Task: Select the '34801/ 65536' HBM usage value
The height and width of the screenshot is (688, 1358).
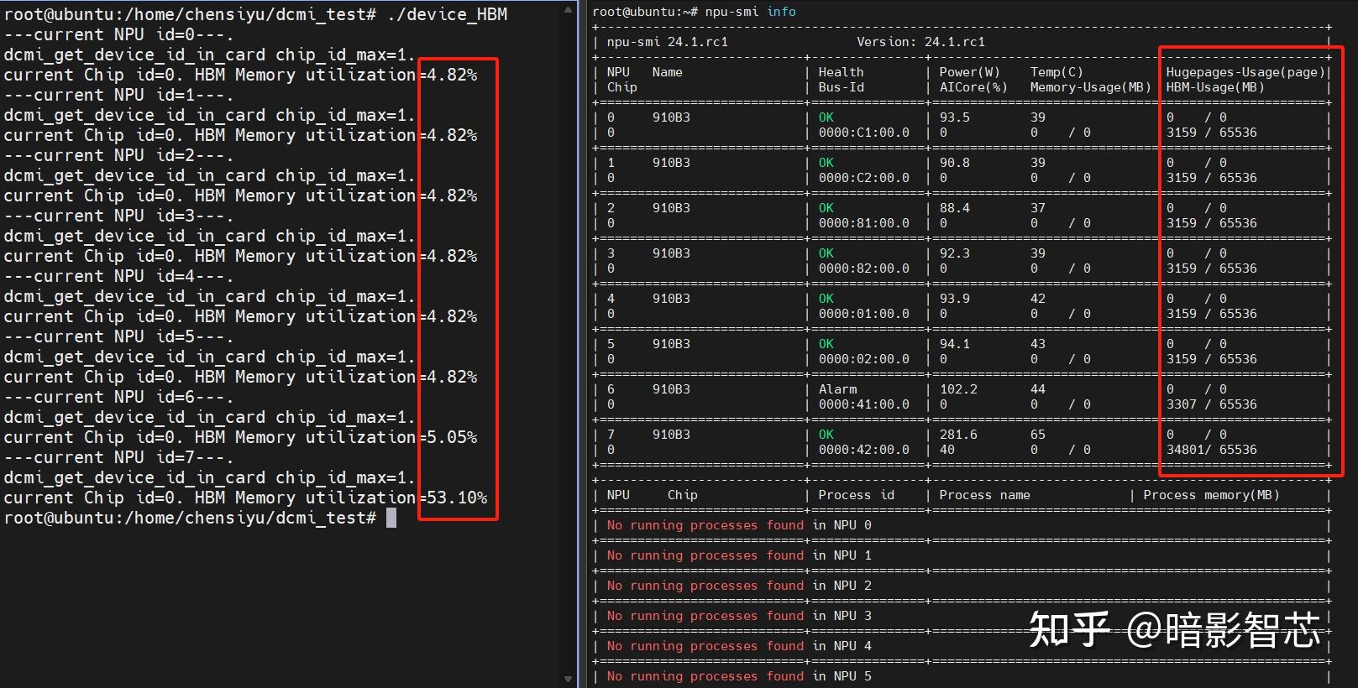Action: point(1211,450)
